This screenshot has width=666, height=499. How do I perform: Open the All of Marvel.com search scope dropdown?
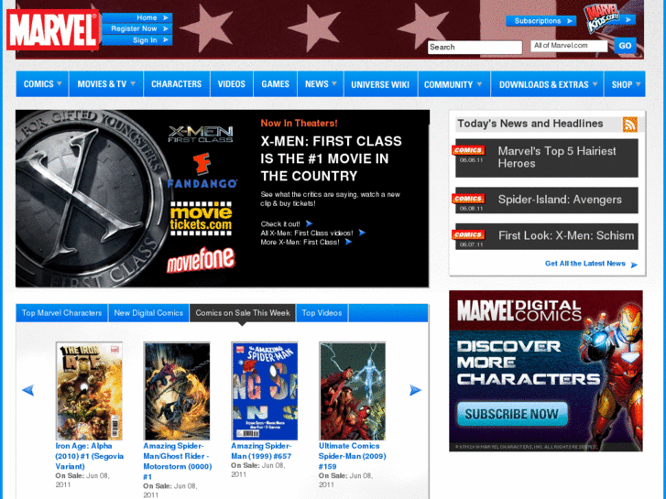pyautogui.click(x=569, y=46)
